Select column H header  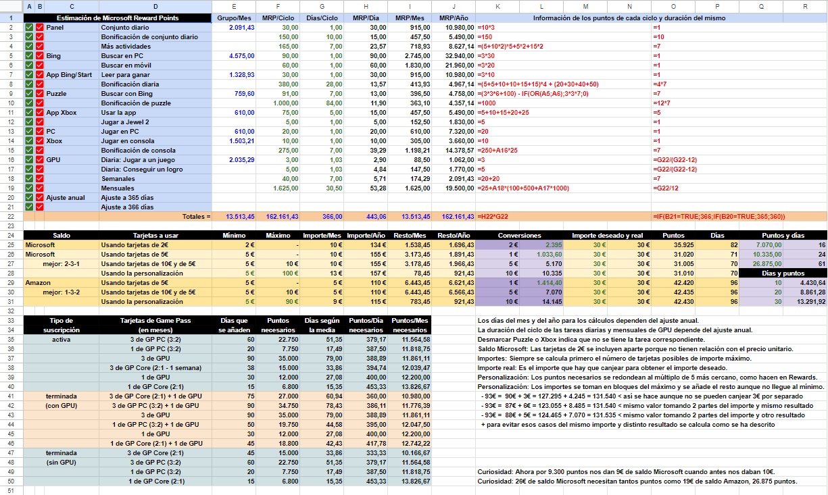[366, 6]
